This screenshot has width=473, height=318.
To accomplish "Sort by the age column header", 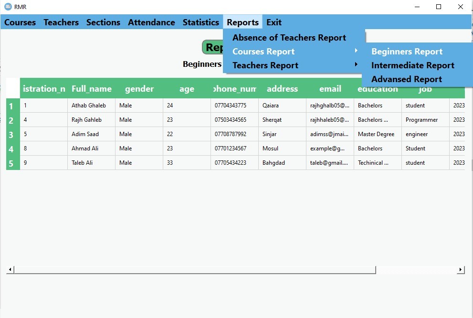I will coord(187,88).
